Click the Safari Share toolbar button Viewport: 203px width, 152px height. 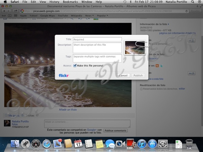point(16,11)
